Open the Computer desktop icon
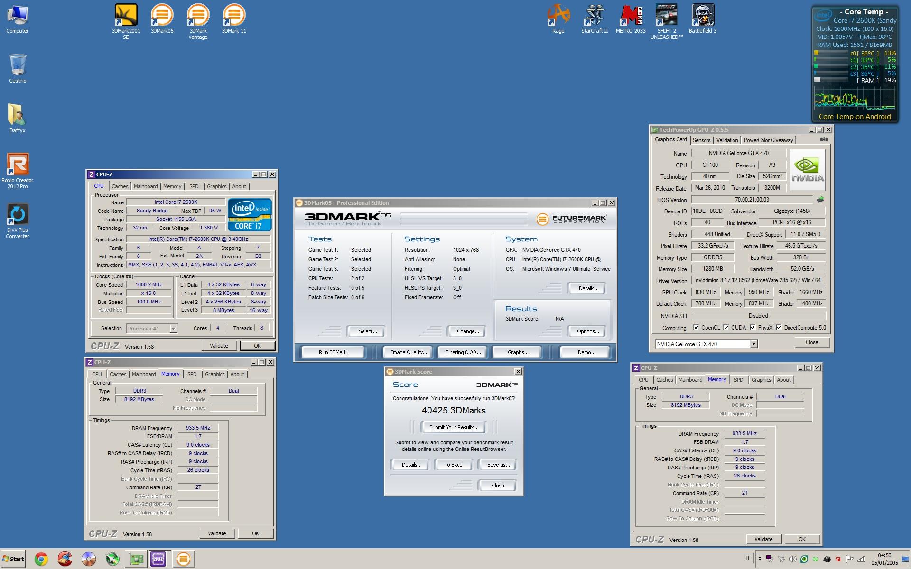Viewport: 911px width, 569px height. point(18,19)
